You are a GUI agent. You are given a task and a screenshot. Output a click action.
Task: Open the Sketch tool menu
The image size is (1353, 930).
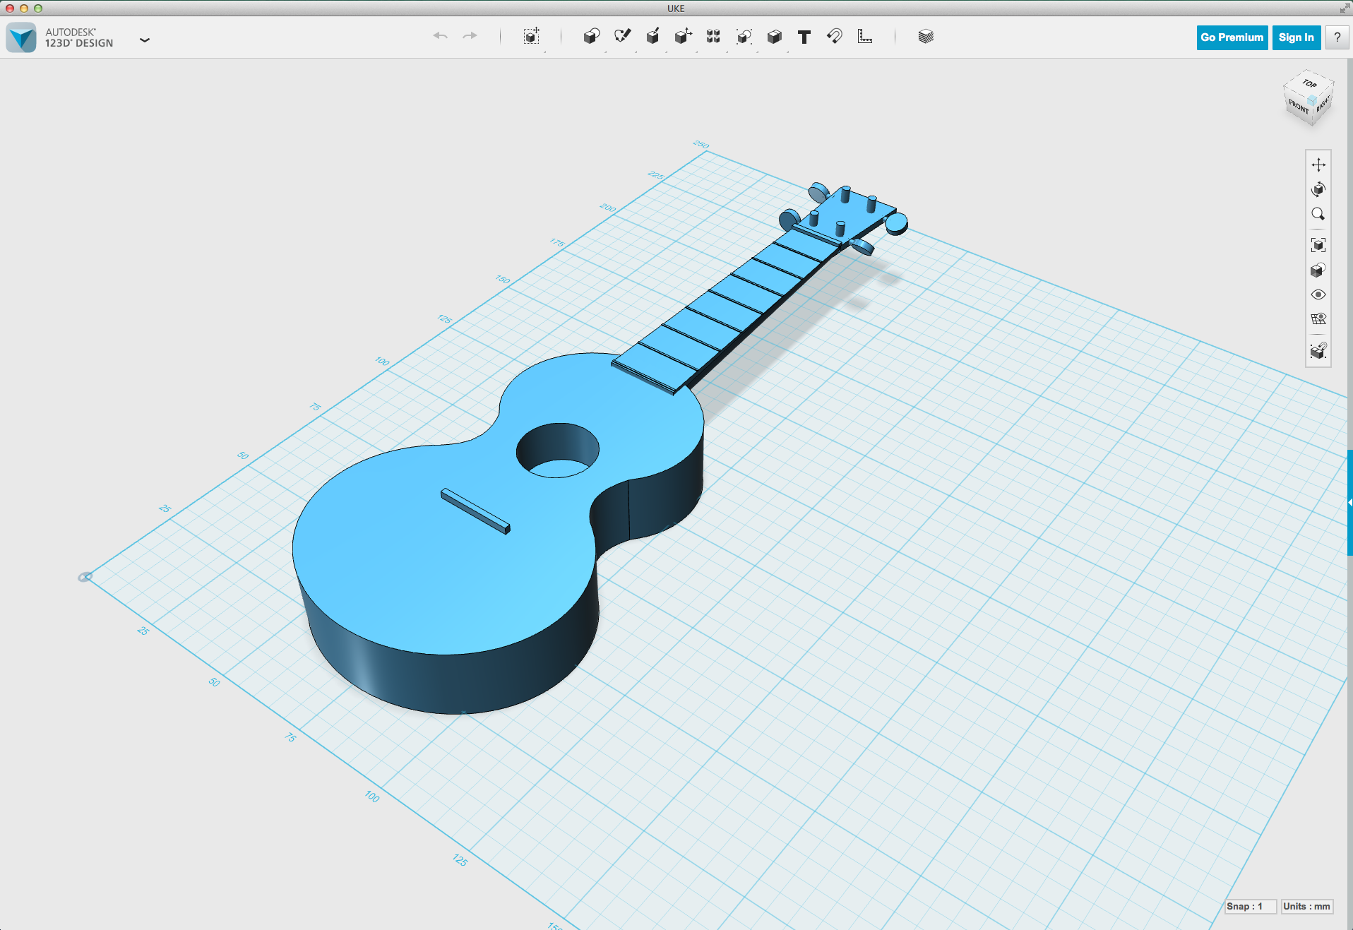point(622,37)
